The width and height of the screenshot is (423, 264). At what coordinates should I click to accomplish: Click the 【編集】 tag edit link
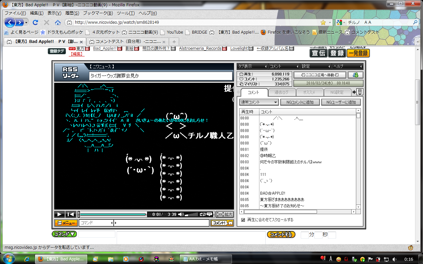[77, 54]
